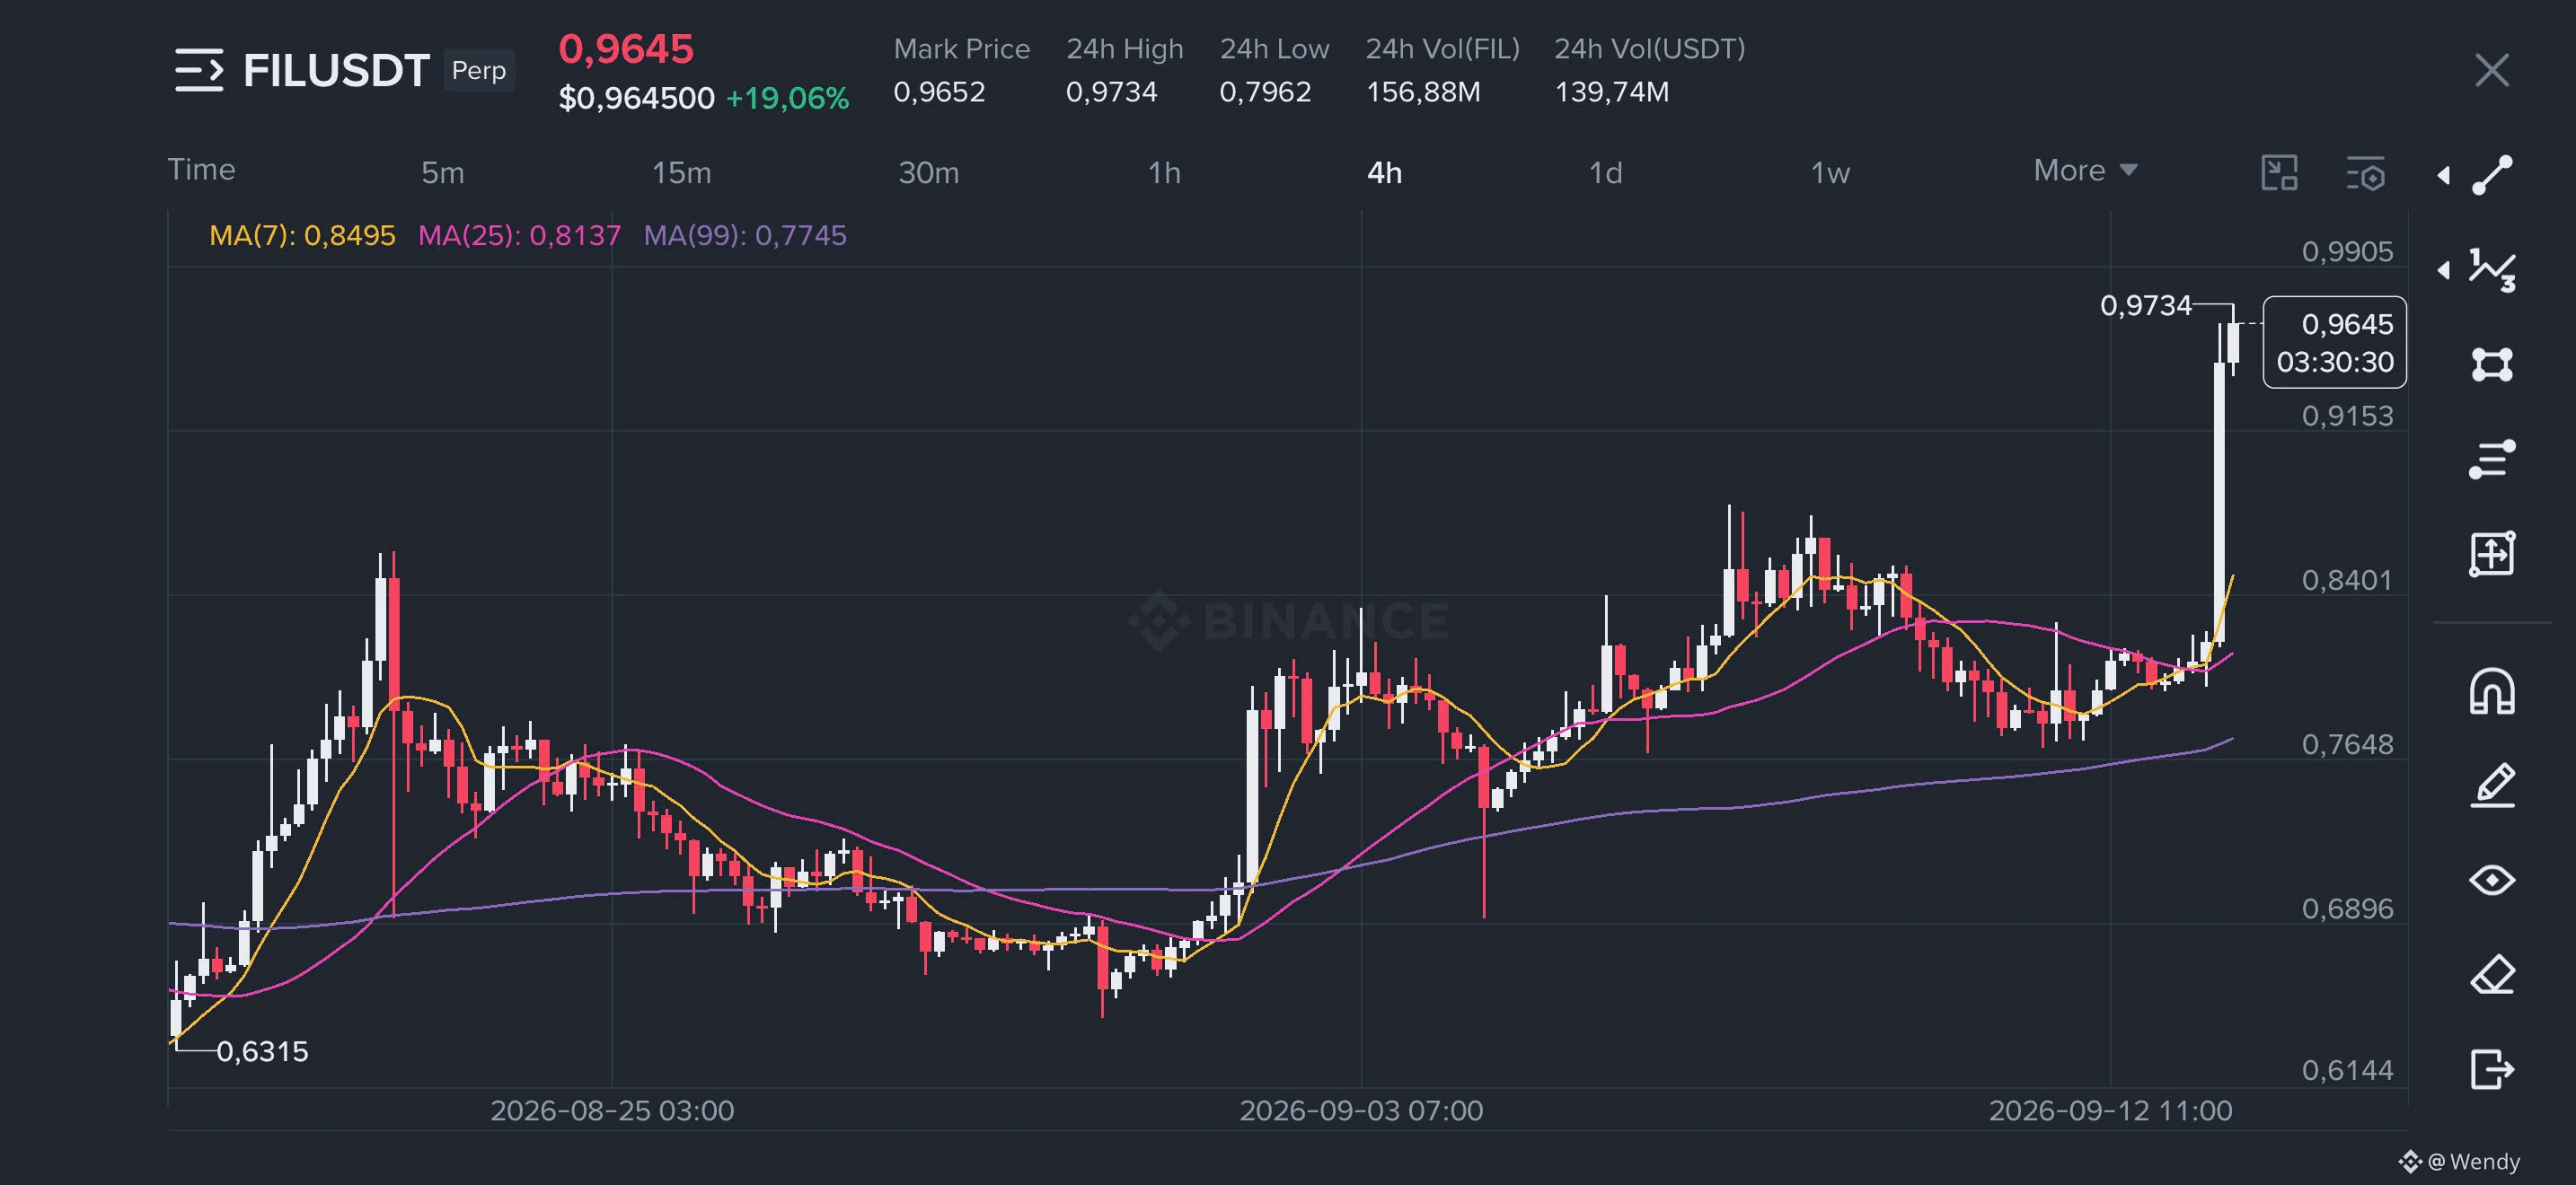2576x1185 pixels.
Task: Erase drawings with the eraser icon
Action: coord(2492,975)
